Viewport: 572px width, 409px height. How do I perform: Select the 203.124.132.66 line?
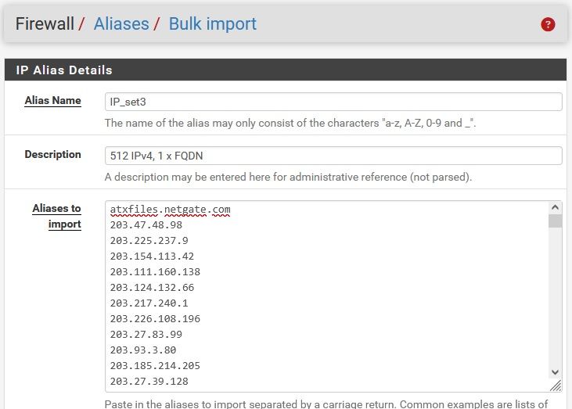pyautogui.click(x=152, y=288)
